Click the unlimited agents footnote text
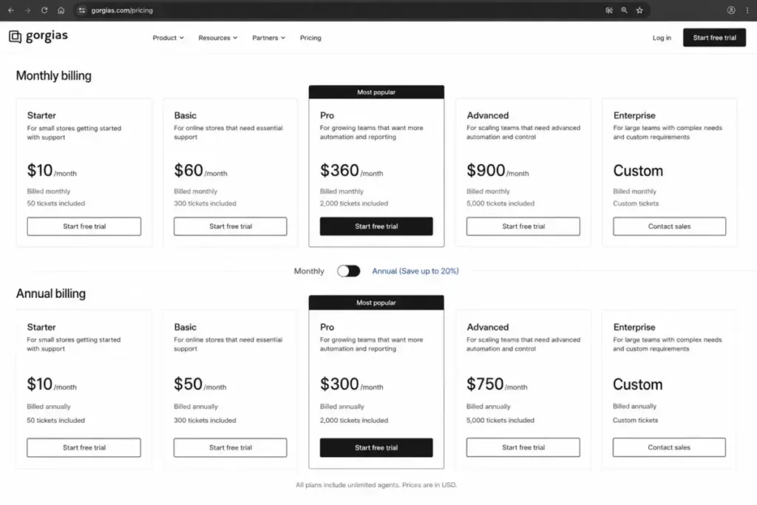757x505 pixels. (376, 485)
